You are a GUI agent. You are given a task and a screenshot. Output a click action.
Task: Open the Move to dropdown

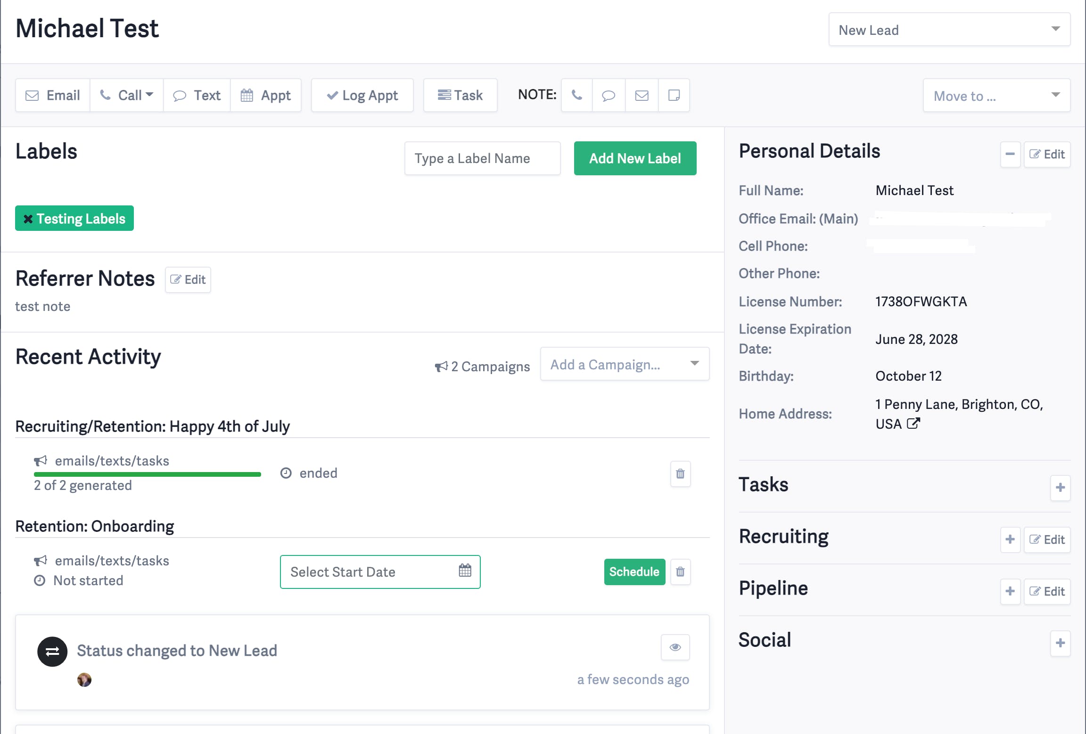996,96
